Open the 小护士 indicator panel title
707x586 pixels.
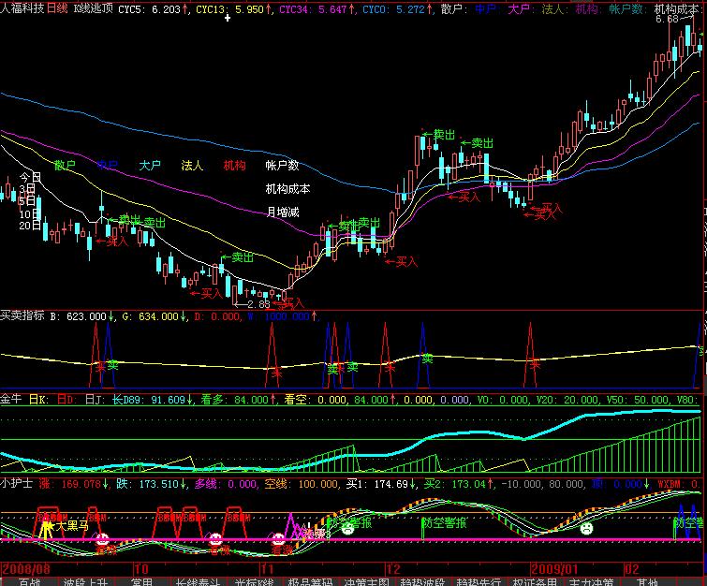pyautogui.click(x=17, y=483)
